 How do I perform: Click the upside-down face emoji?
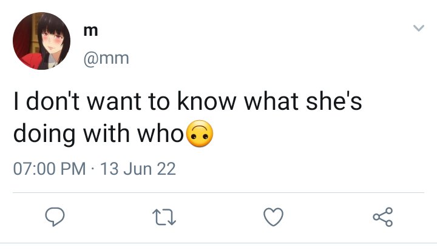click(200, 133)
